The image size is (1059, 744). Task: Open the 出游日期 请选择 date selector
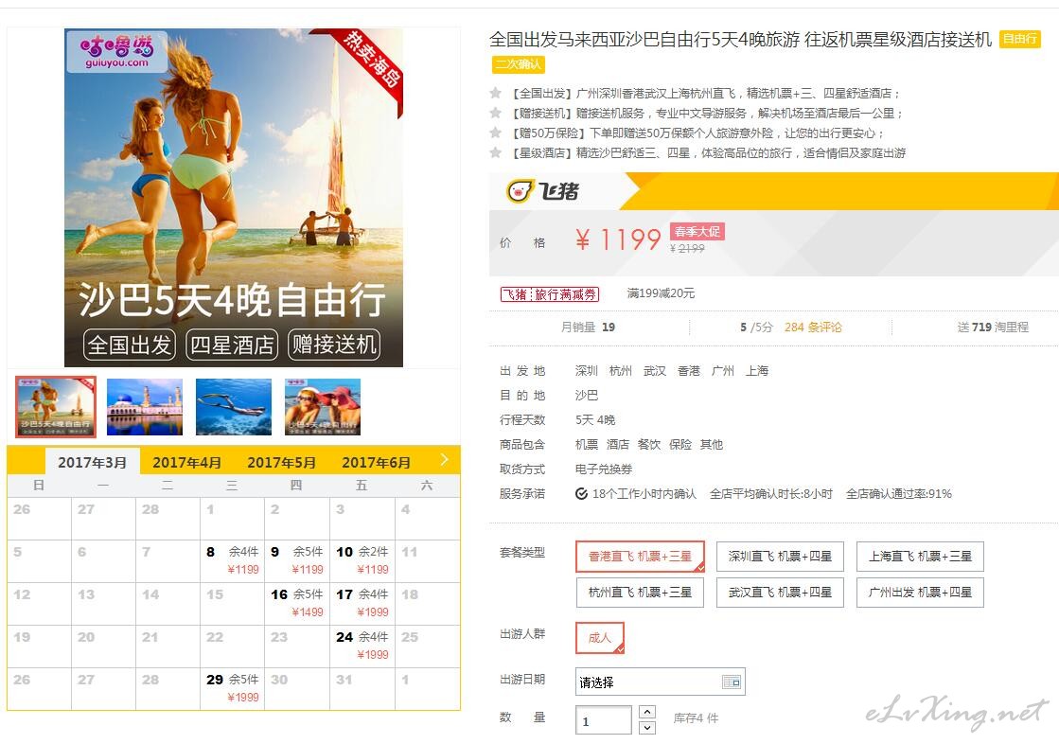(x=660, y=682)
